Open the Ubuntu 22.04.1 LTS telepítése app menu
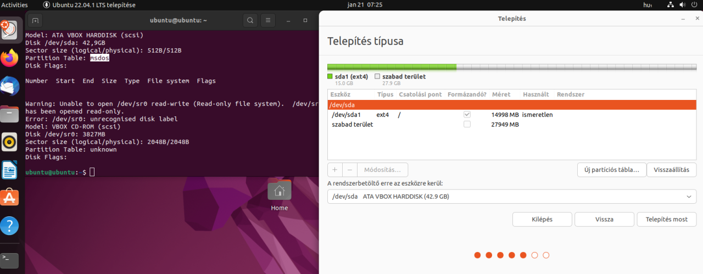The image size is (703, 274). pos(90,4)
